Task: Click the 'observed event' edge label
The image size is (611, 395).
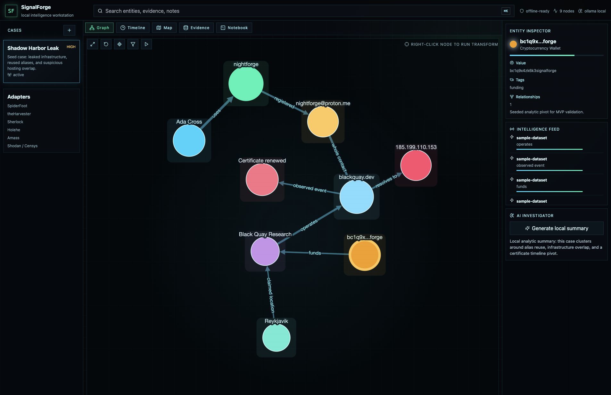Action: [310, 188]
